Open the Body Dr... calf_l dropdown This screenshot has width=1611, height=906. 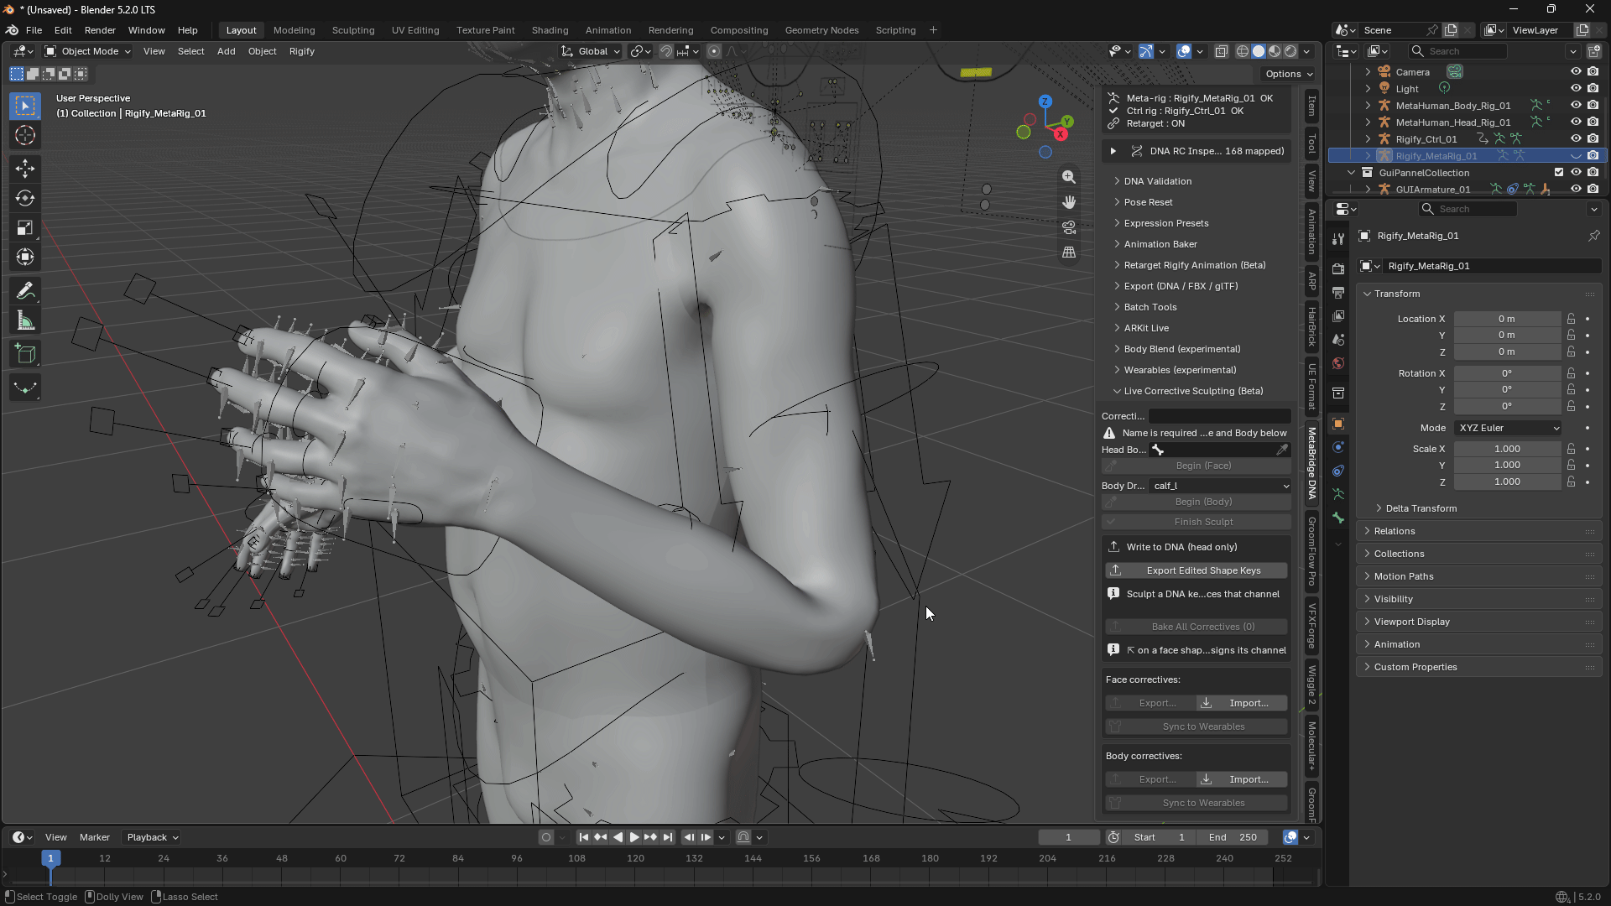(x=1220, y=486)
